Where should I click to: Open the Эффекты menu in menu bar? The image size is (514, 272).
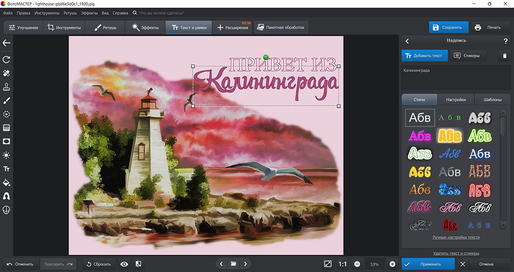coord(88,12)
